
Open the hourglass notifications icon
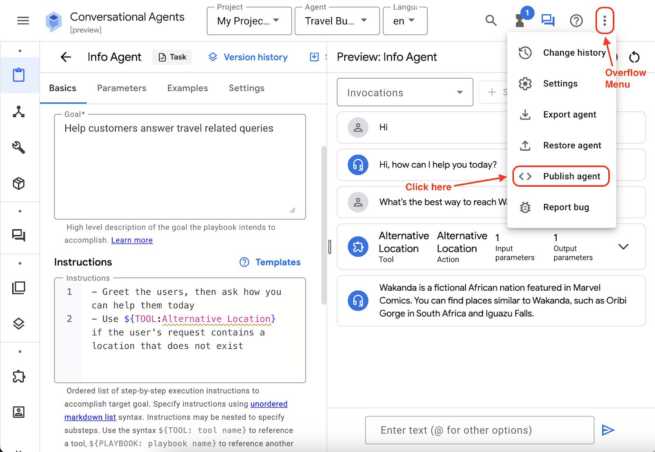pos(520,20)
